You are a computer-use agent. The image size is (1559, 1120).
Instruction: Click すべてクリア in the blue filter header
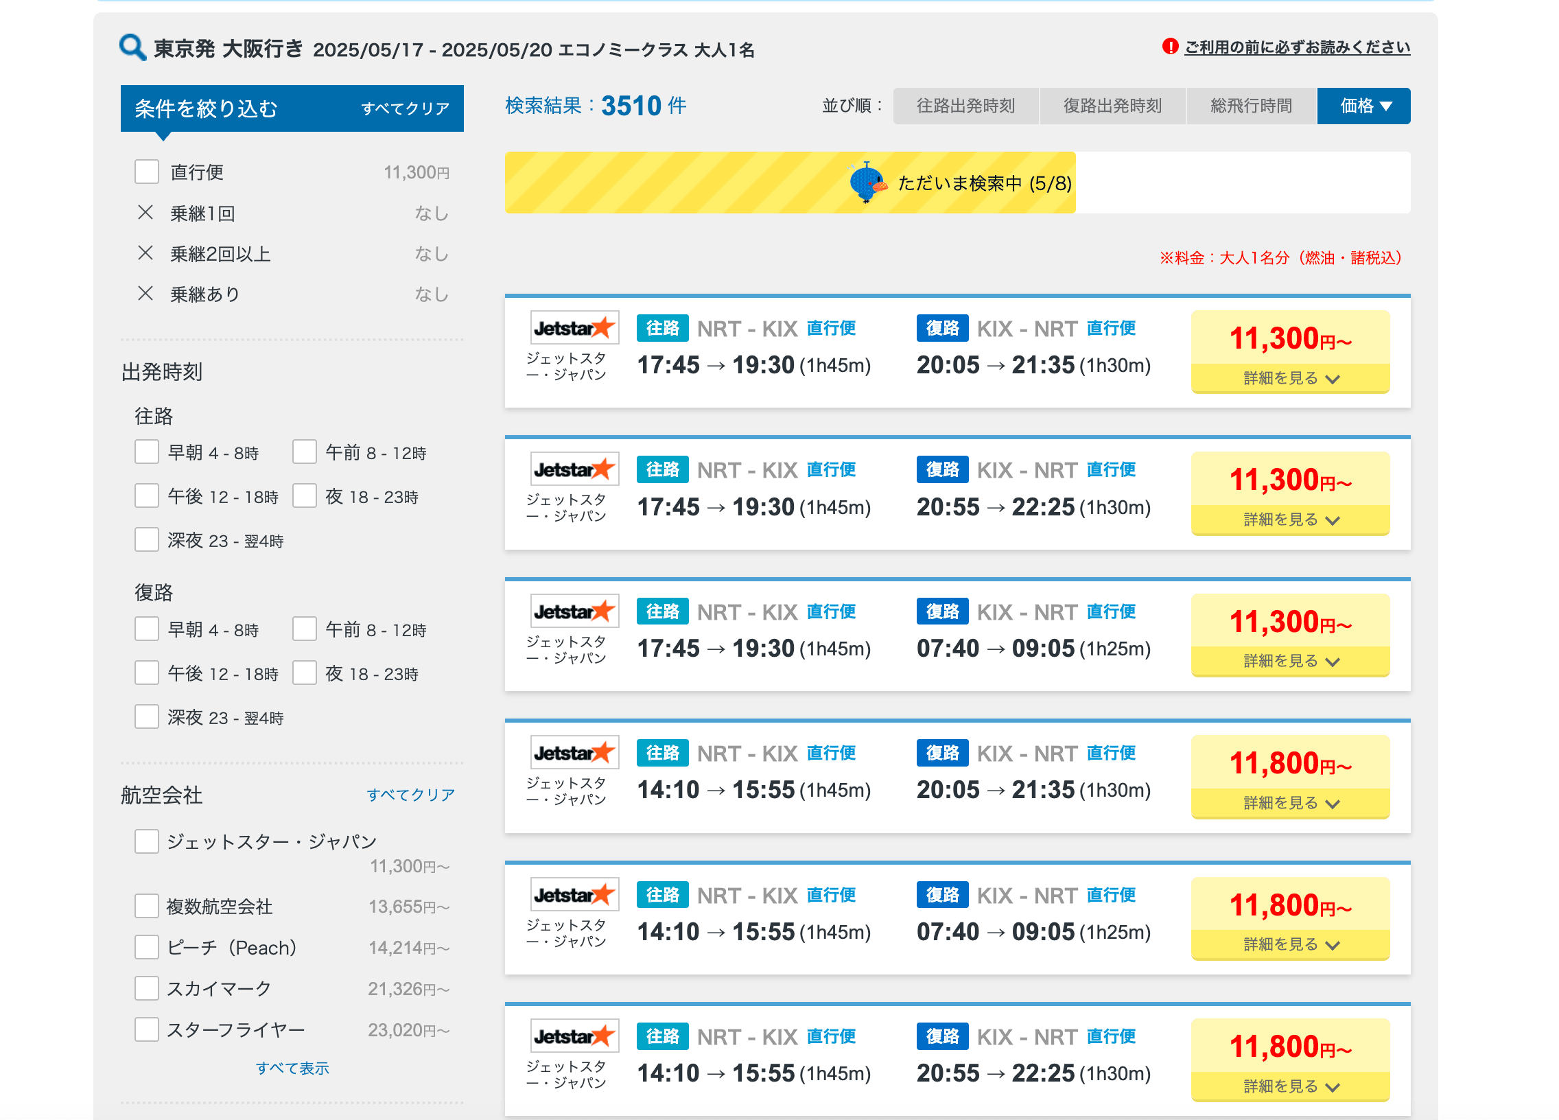click(x=405, y=108)
